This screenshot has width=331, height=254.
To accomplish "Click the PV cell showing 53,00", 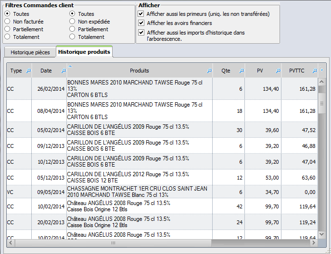I will pyautogui.click(x=263, y=177).
